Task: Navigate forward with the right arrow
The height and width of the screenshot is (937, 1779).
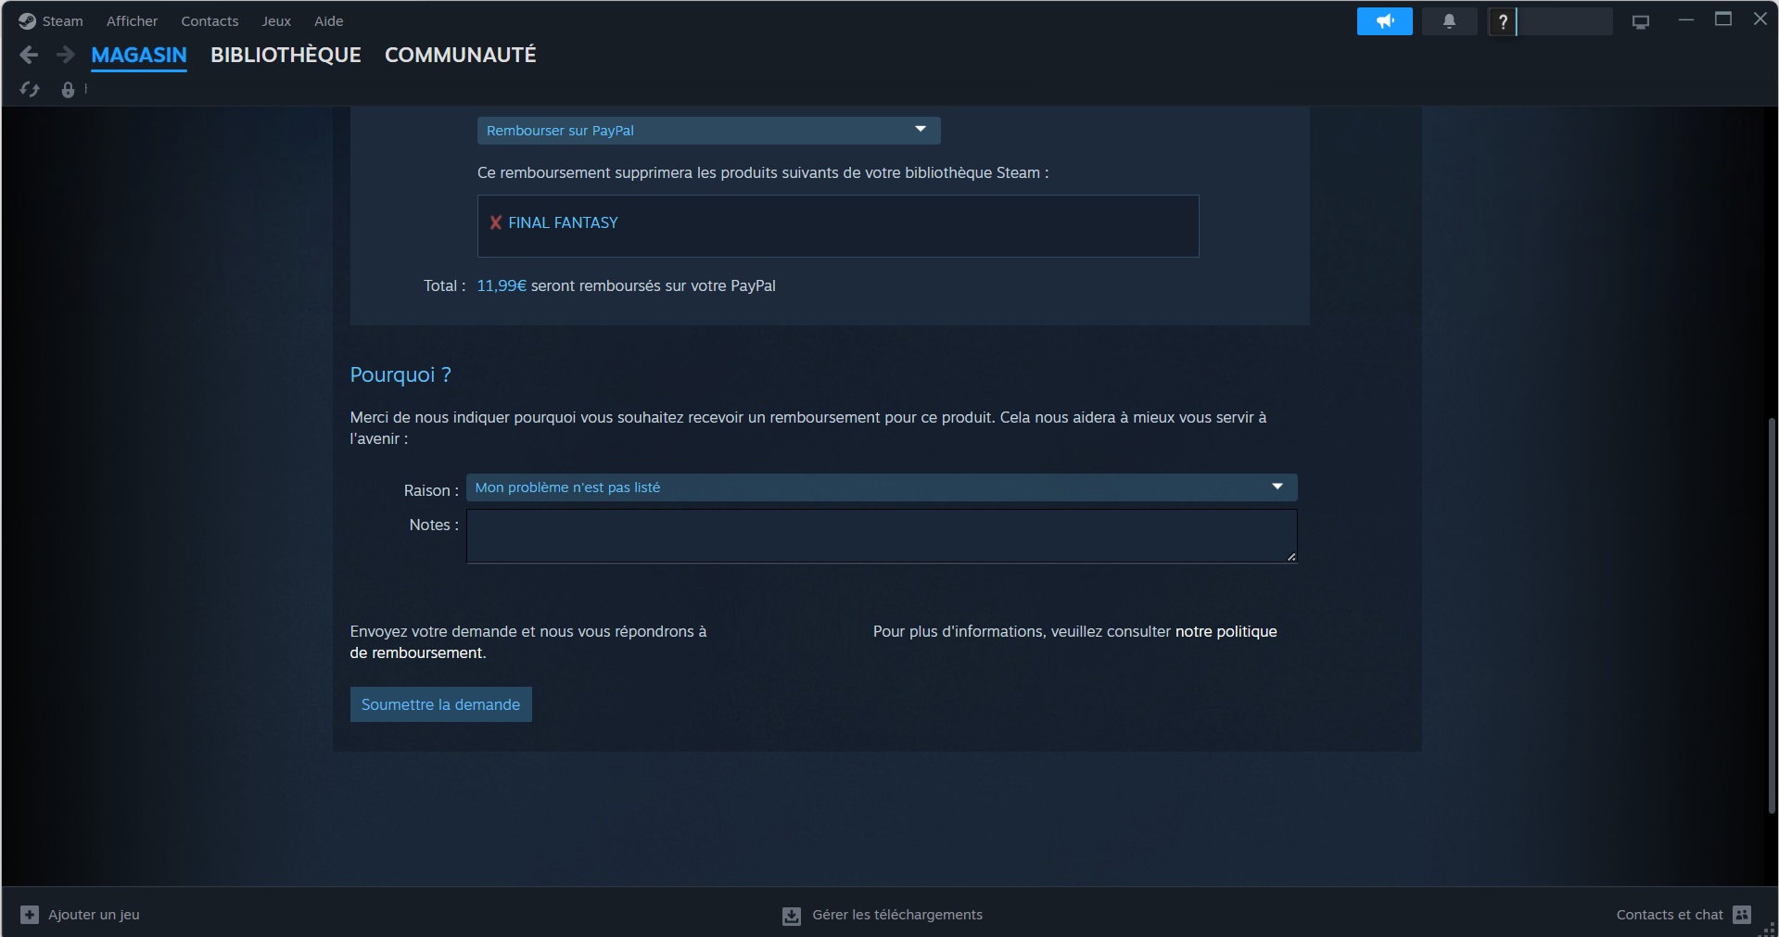Action: click(x=65, y=56)
